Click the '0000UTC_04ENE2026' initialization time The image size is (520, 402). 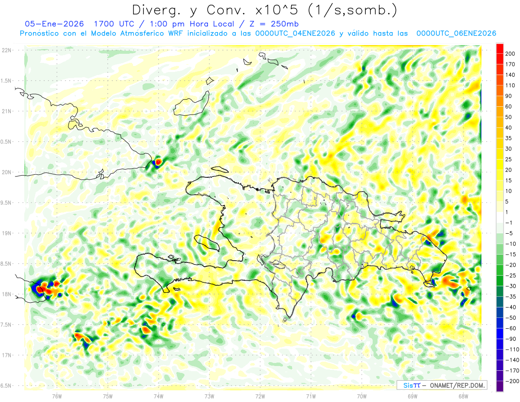[x=295, y=33]
